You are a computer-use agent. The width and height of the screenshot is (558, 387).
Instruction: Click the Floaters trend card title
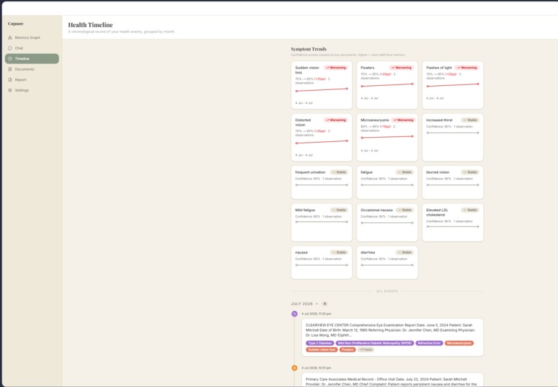click(x=367, y=68)
